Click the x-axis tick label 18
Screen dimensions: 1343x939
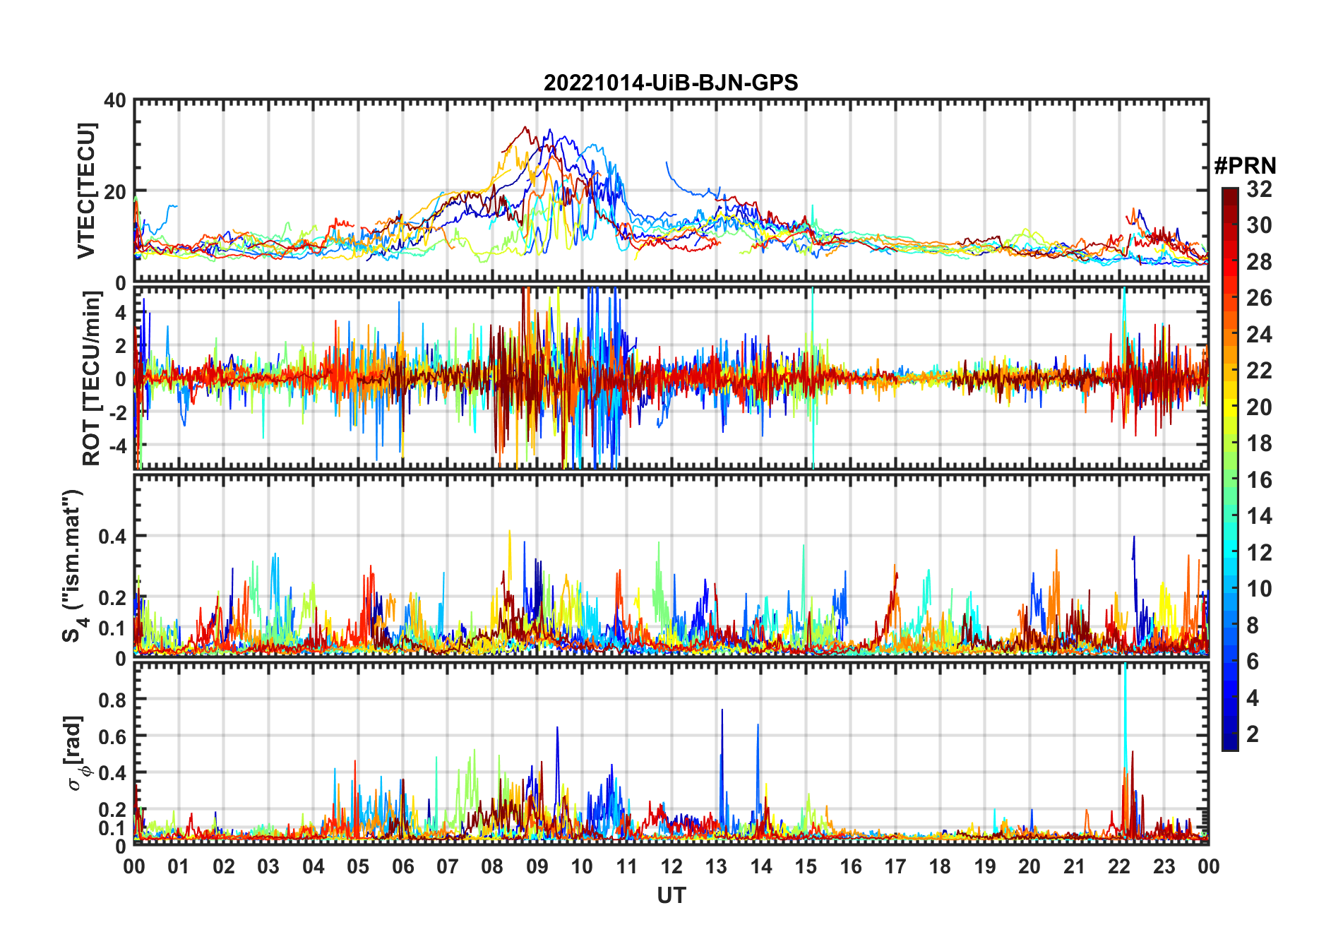pos(940,866)
